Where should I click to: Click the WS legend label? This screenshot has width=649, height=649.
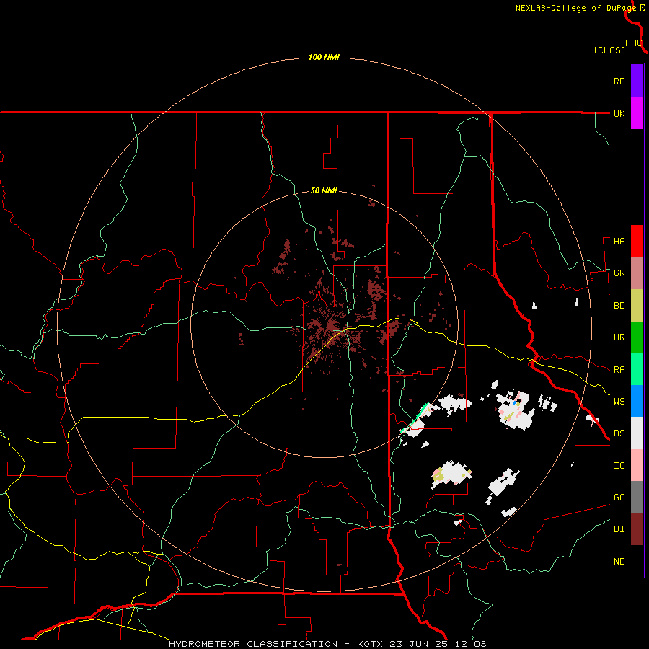pyautogui.click(x=619, y=401)
